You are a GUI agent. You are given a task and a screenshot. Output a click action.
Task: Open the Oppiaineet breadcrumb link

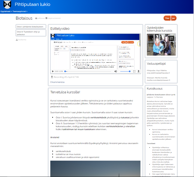pos(5,12)
